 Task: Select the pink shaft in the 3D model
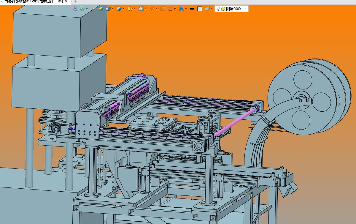[x=234, y=122]
